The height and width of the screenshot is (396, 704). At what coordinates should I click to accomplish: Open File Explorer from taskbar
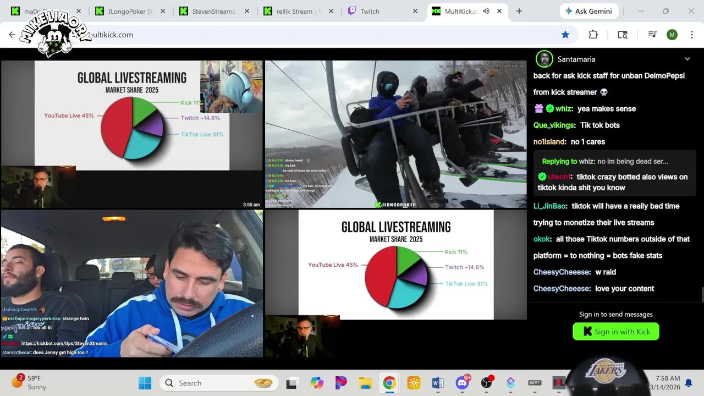[x=365, y=383]
